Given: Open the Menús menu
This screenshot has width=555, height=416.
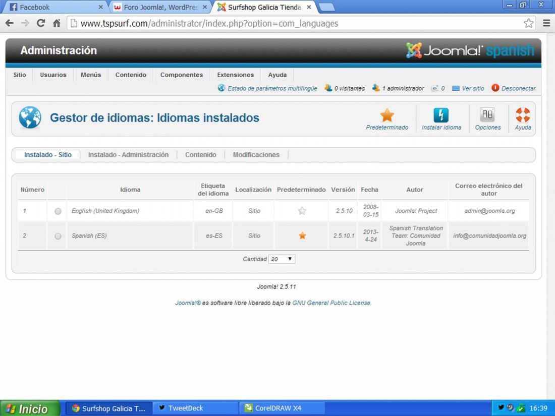Looking at the screenshot, I should coord(91,75).
